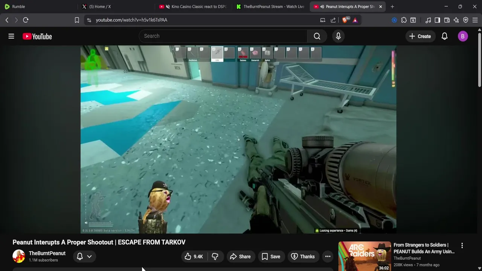
Task: Pause the video by clicking the player
Action: 238,139
